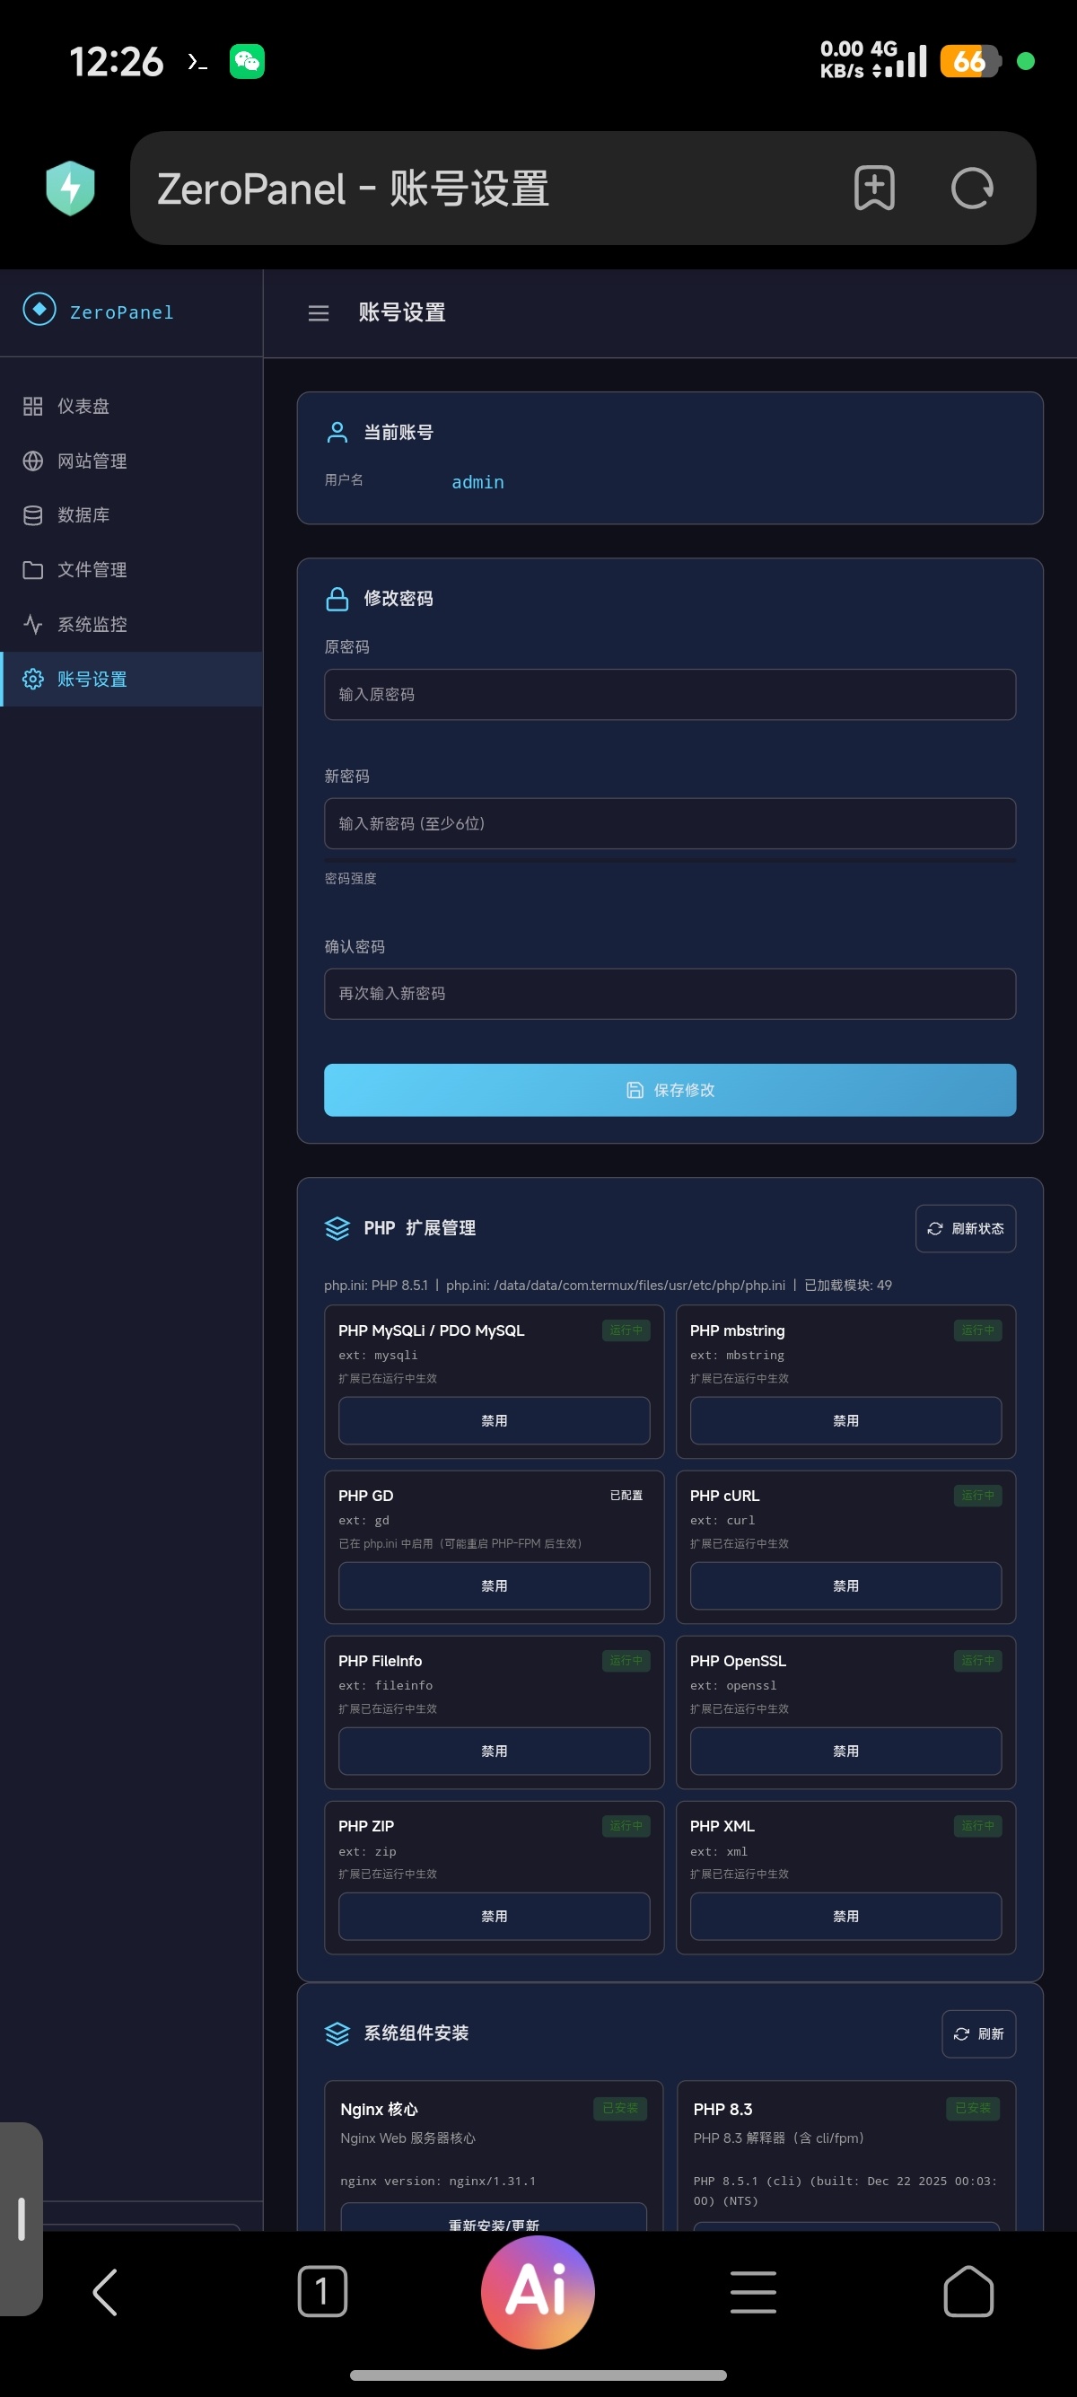Tap the Ai assistant button

[538, 2292]
